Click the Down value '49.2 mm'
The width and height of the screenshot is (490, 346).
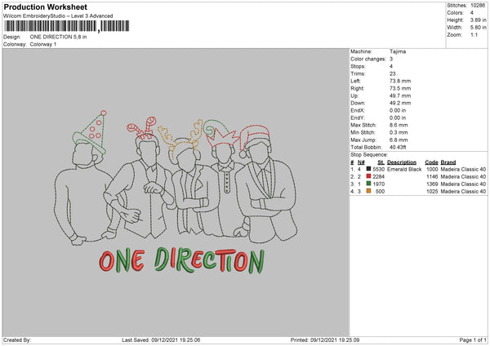(x=400, y=103)
